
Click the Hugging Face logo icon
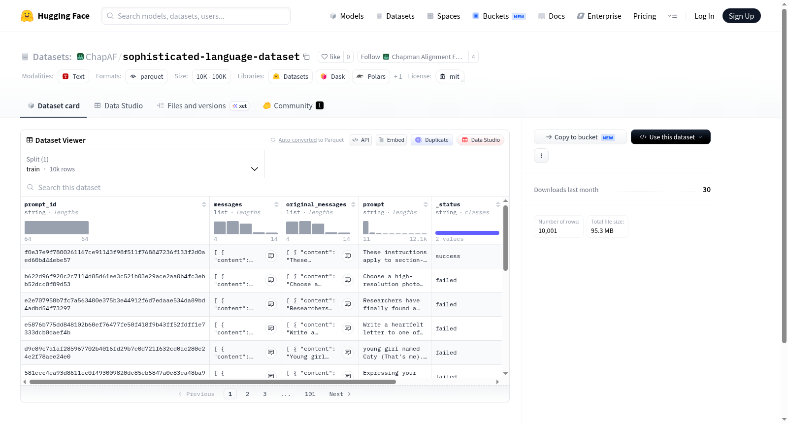(x=27, y=16)
